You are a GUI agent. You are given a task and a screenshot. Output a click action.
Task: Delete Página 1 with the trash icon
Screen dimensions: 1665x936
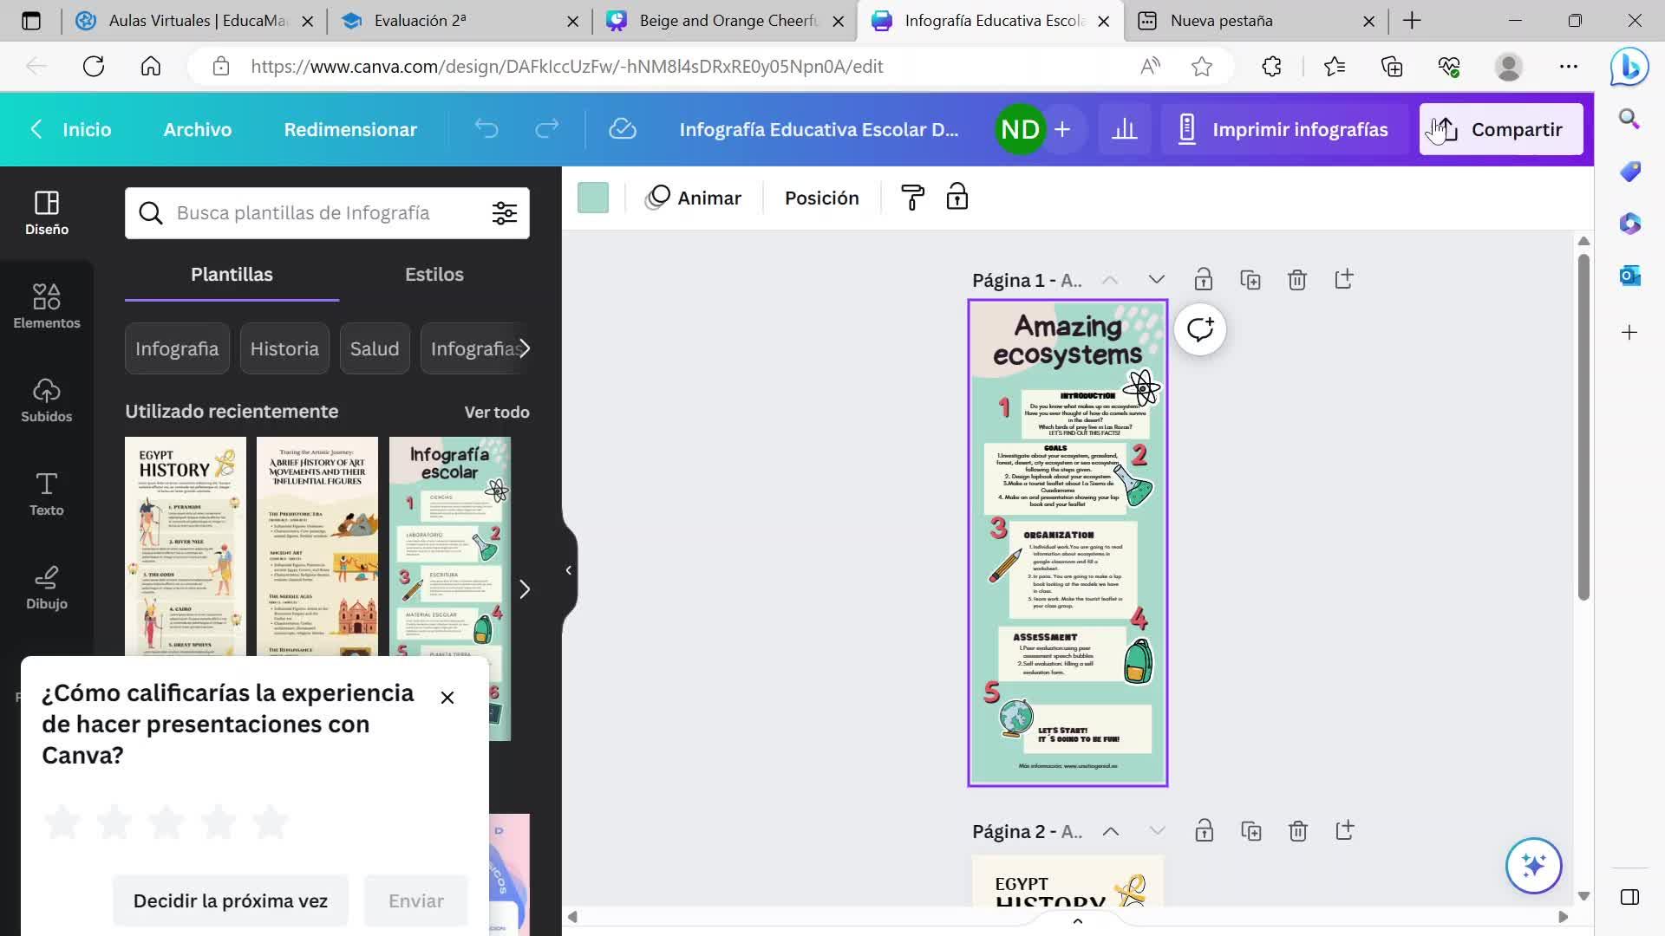1296,280
